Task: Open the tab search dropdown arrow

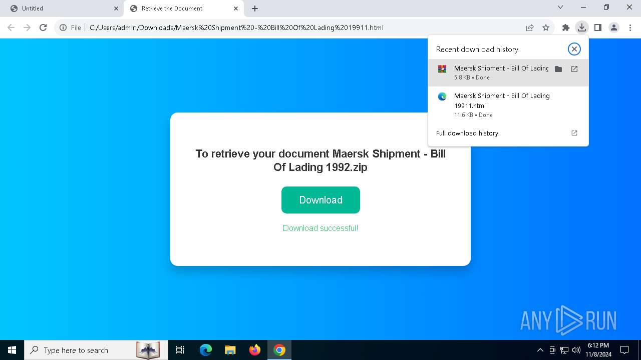Action: tap(560, 7)
